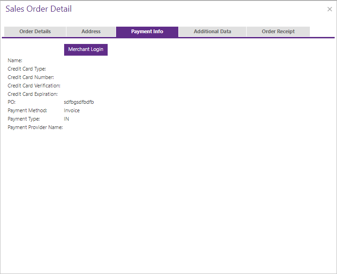The height and width of the screenshot is (274, 337).
Task: Close the Sales Order Detail dialog
Action: (330, 9)
